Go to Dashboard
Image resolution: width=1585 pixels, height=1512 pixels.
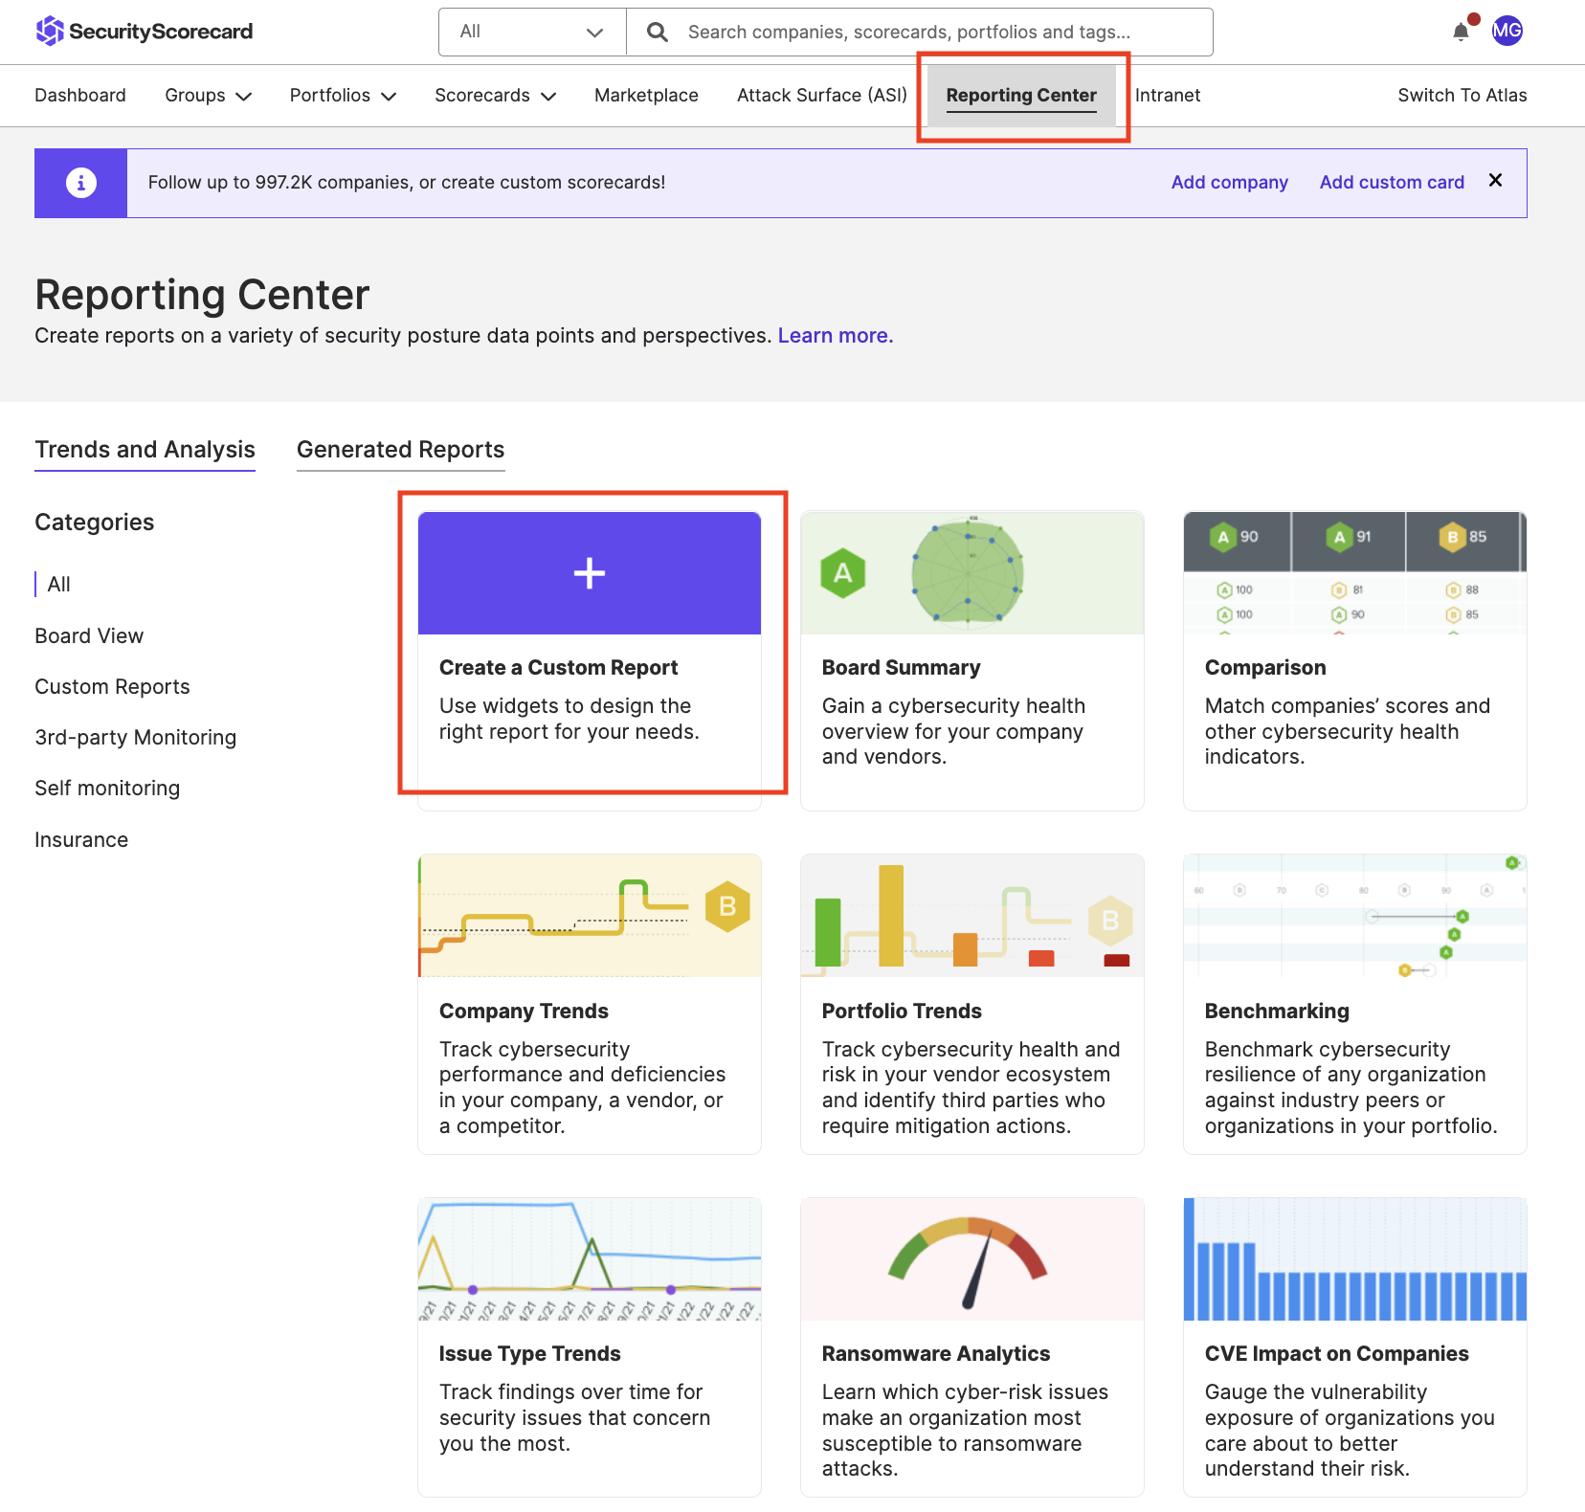pyautogui.click(x=80, y=96)
